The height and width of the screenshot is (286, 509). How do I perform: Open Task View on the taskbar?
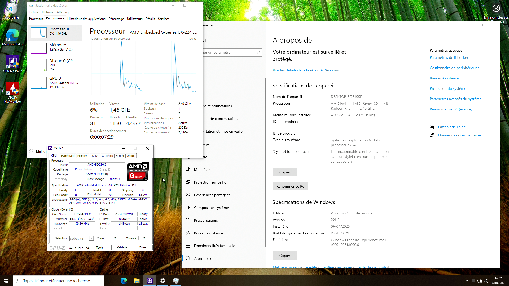point(110,281)
